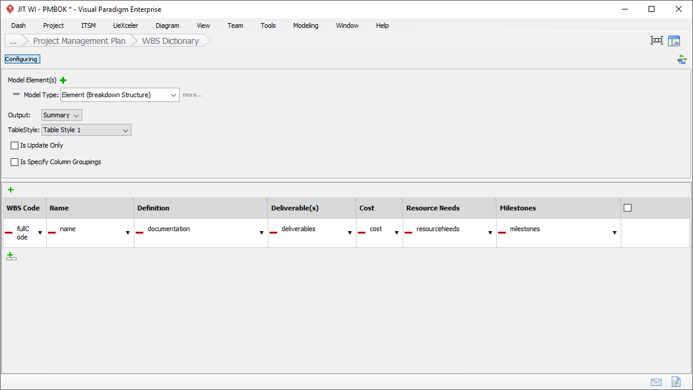The image size is (693, 390).
Task: Remove the name property with red minus
Action: click(52, 232)
